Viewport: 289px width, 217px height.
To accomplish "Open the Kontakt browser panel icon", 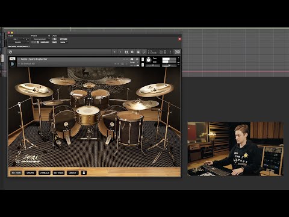I will coord(126,52).
